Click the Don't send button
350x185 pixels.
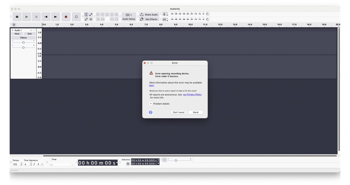(179, 112)
